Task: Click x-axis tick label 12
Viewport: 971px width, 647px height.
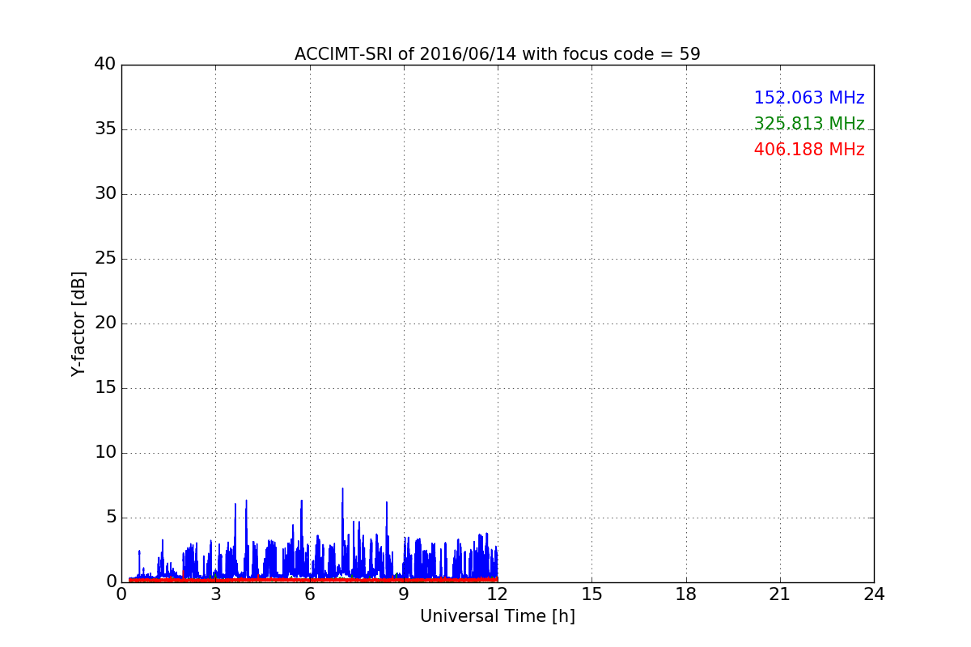Action: pos(498,594)
